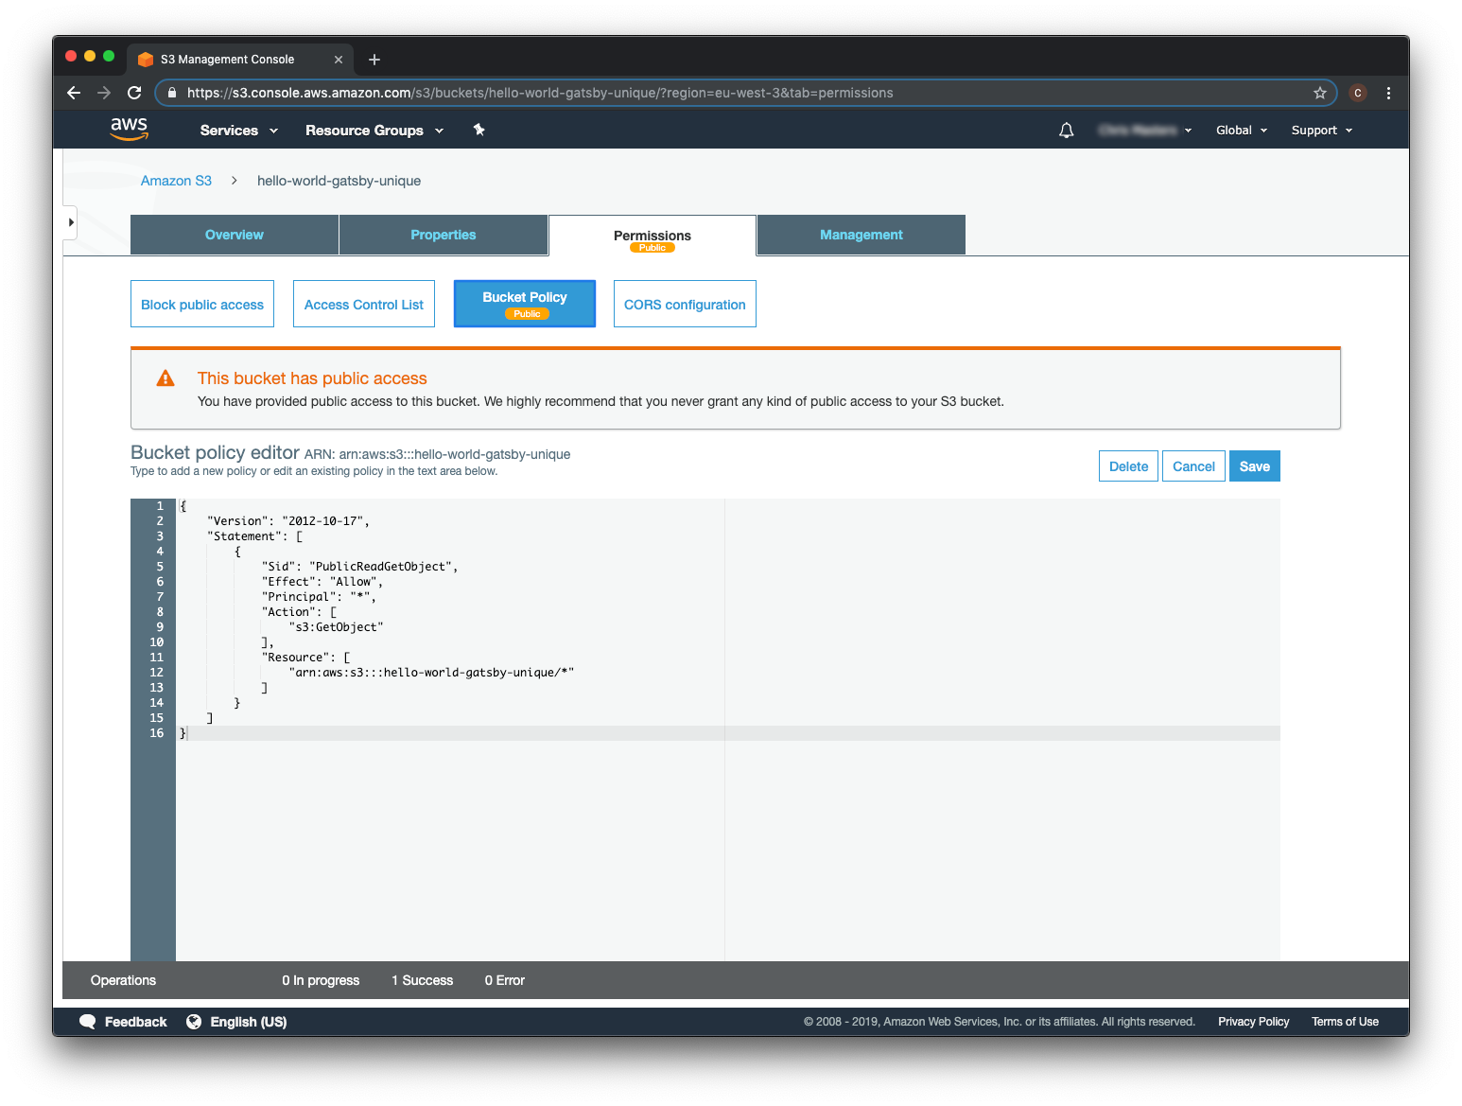Go back with browser back arrow
The width and height of the screenshot is (1462, 1106).
tap(74, 93)
